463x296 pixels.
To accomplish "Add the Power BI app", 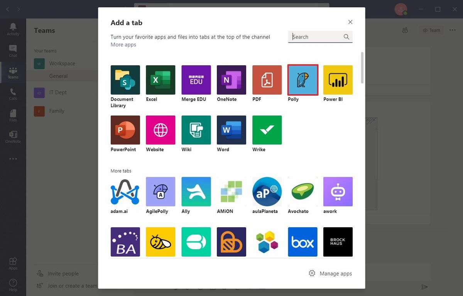I will coord(338,80).
